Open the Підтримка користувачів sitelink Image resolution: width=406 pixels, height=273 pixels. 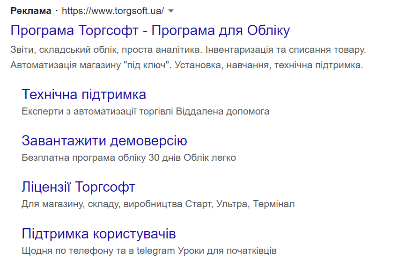[x=99, y=233]
